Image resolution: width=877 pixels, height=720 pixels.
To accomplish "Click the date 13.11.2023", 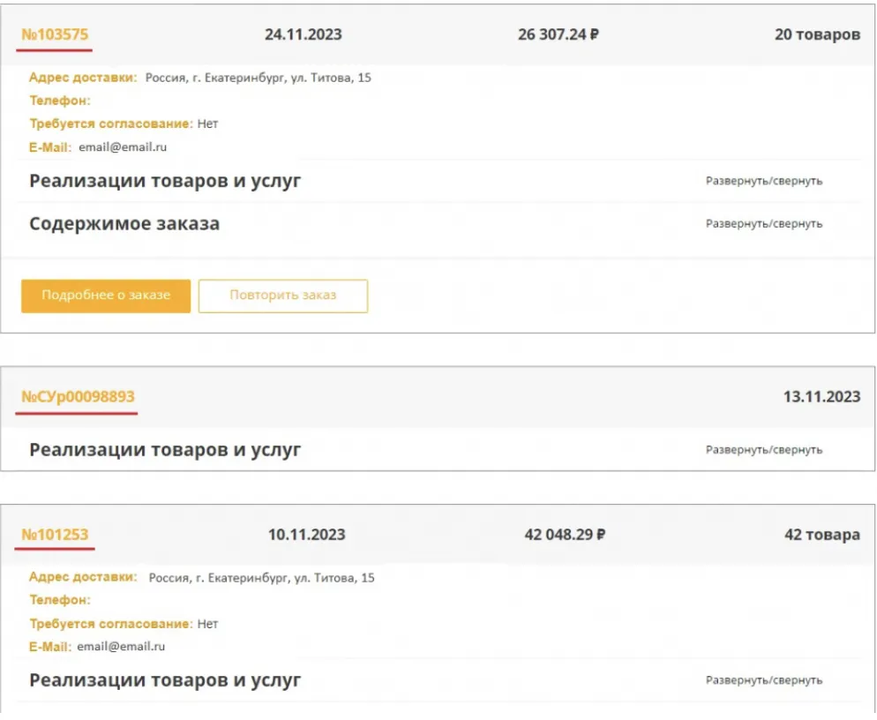I will [821, 397].
